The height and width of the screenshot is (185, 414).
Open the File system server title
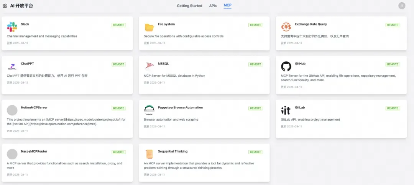166,24
